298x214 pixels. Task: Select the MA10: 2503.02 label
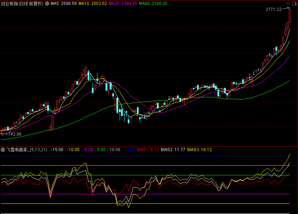[x=93, y=4]
